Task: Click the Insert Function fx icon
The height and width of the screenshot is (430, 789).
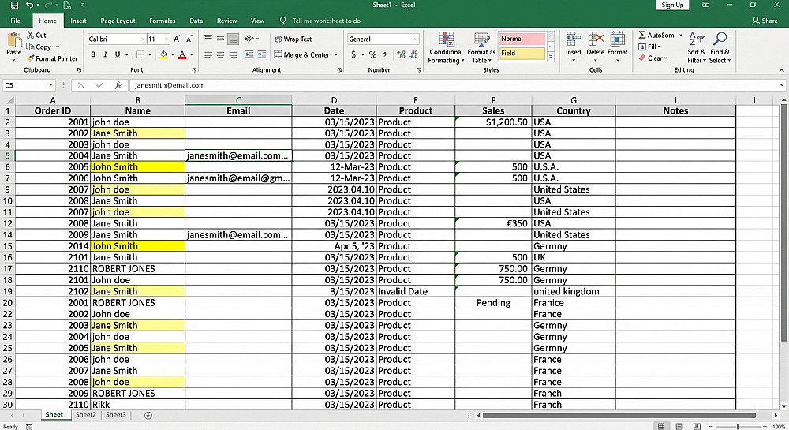Action: 118,85
